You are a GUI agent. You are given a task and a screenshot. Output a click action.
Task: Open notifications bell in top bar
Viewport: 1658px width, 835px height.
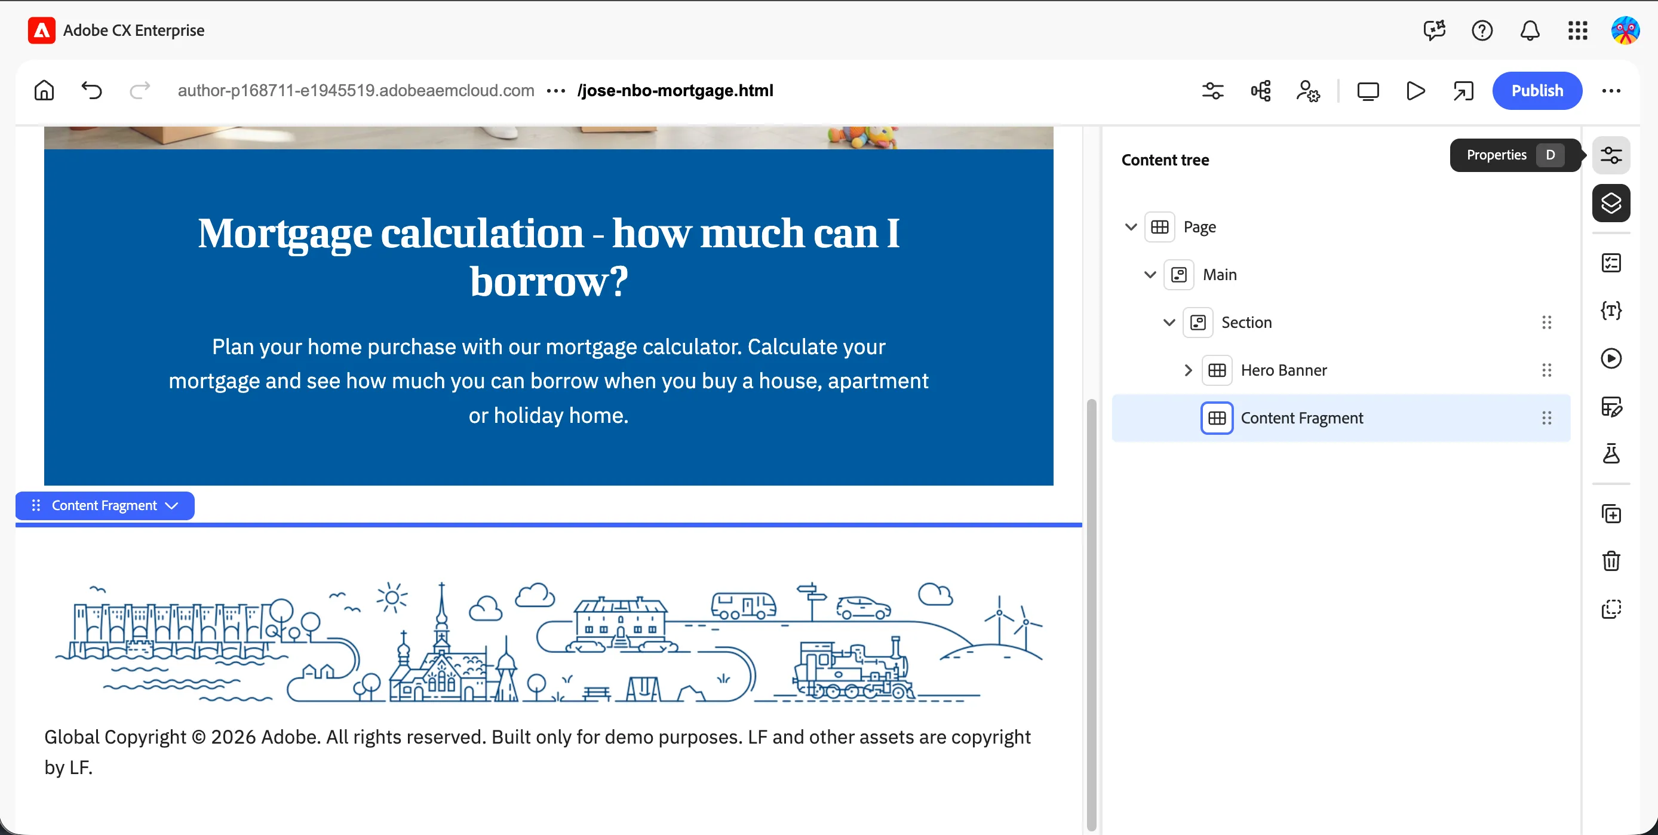(1529, 30)
